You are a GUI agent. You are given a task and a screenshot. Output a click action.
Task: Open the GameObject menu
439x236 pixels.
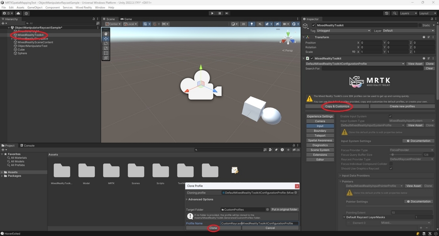[x=35, y=7]
